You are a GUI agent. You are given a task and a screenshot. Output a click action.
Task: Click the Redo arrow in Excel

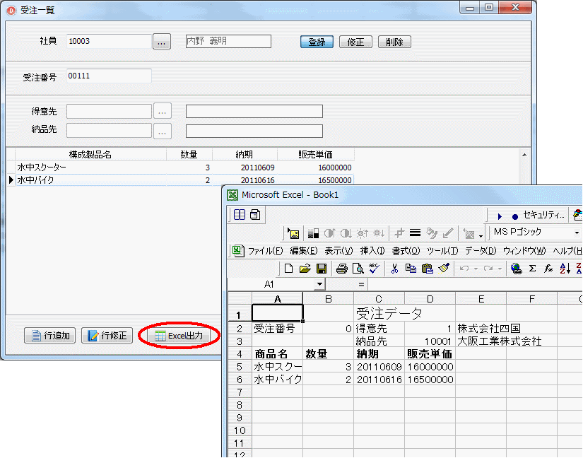pyautogui.click(x=488, y=268)
